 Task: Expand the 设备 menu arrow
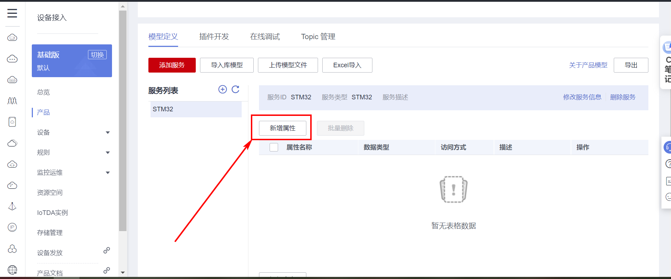point(108,132)
